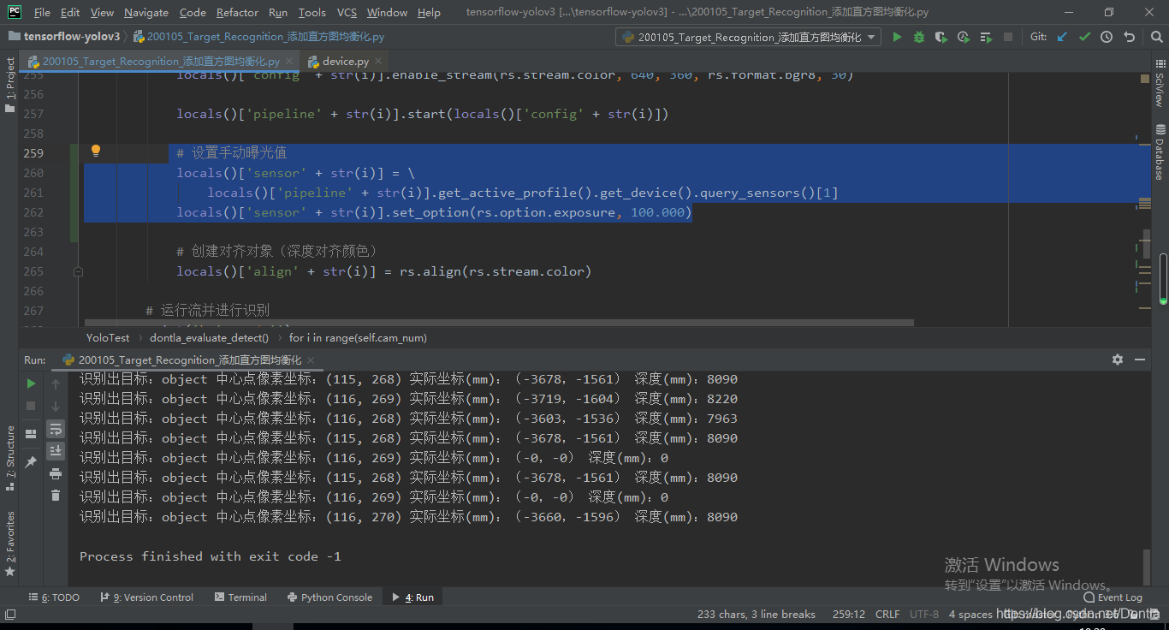Click the restore layout icon in Run panel

click(31, 433)
